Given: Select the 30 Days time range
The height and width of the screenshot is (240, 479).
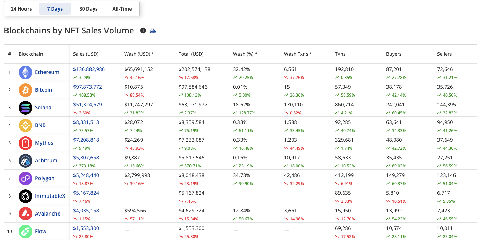Looking at the screenshot, I should [x=88, y=9].
